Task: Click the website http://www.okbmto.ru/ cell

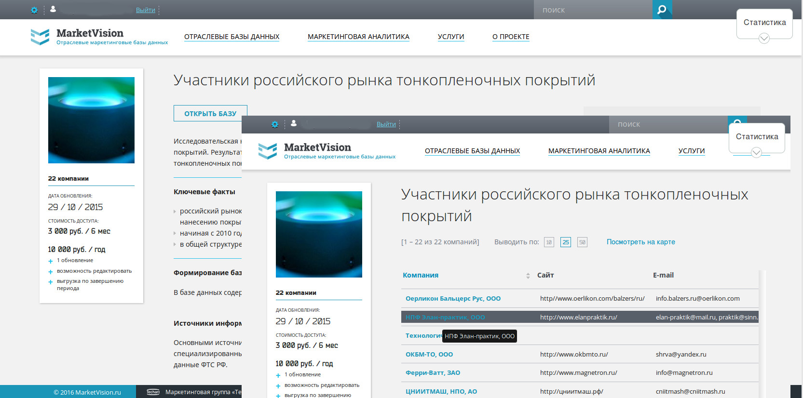Action: (x=574, y=354)
